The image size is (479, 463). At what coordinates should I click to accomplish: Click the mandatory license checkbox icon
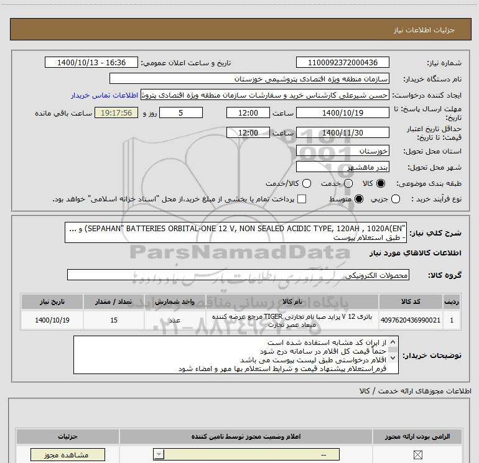[x=417, y=455]
